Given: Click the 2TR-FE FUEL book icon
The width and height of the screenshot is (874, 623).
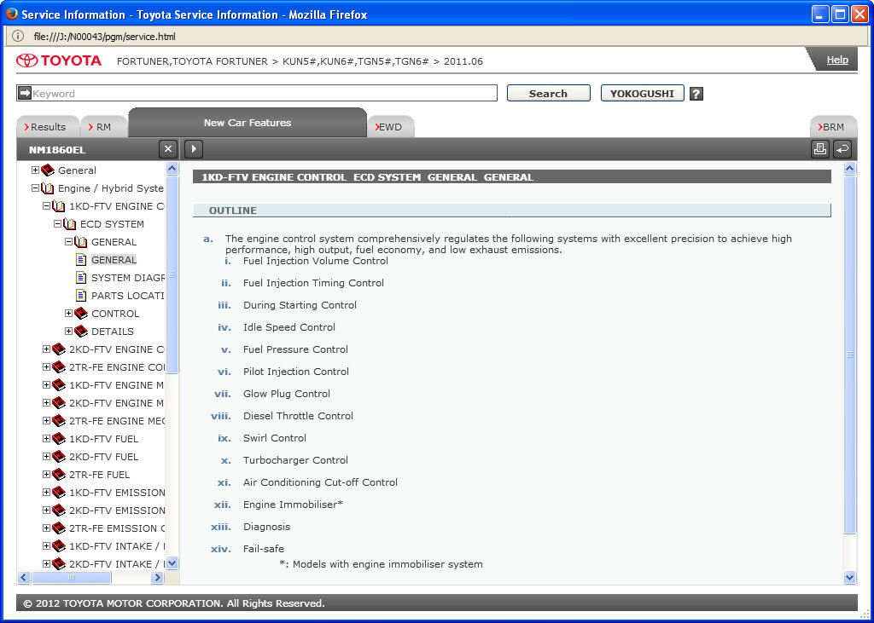Looking at the screenshot, I should (x=59, y=475).
